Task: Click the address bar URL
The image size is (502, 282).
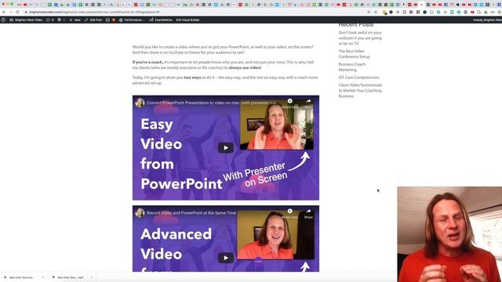Action: coord(94,13)
